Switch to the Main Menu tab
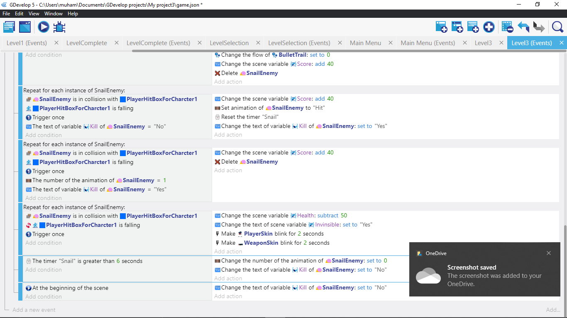The image size is (567, 318). point(365,43)
